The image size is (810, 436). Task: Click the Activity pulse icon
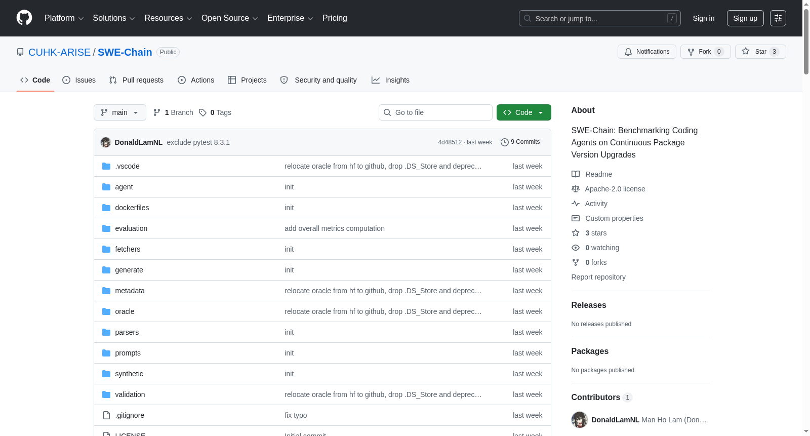[x=576, y=204]
